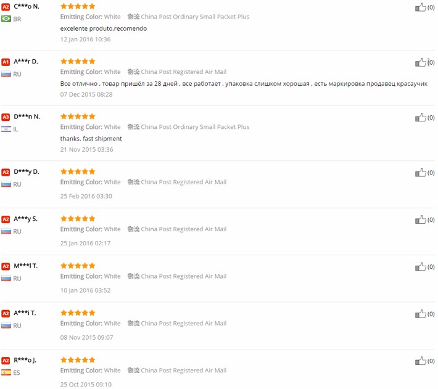Viewport: 438px width, 389px height.
Task: Click the Israel flag under D***n N.
Action: 6,129
